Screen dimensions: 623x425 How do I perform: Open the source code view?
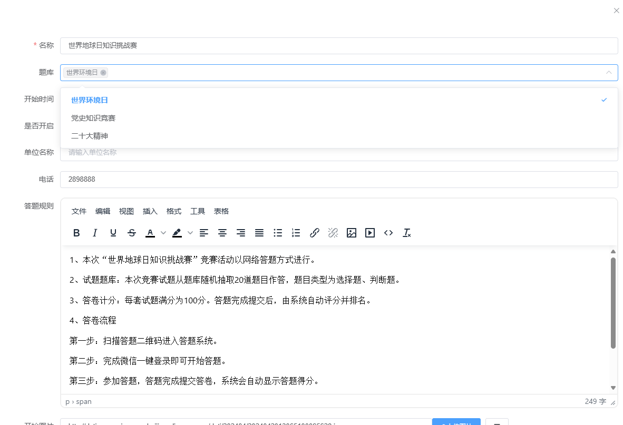click(x=388, y=233)
